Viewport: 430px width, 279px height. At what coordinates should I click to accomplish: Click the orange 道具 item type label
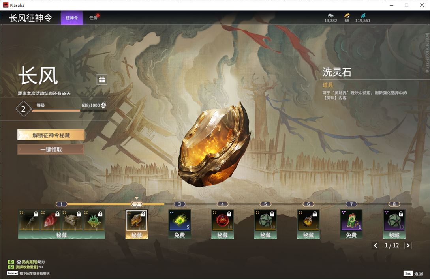(328, 85)
